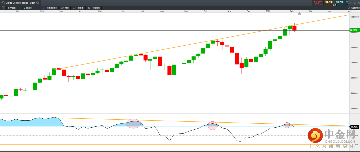The image size is (360, 152).
Task: Click the 2021 year label on time axis
Action: [x=19, y=11]
